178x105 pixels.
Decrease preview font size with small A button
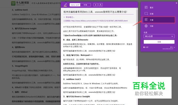point(96,5)
